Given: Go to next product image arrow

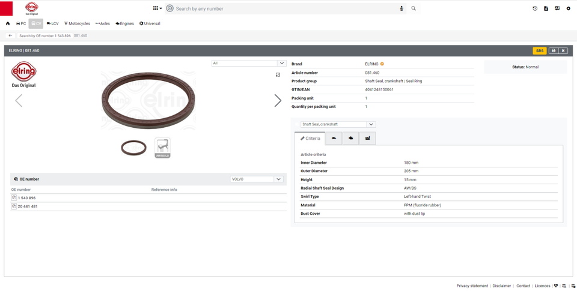Looking at the screenshot, I should [x=278, y=101].
